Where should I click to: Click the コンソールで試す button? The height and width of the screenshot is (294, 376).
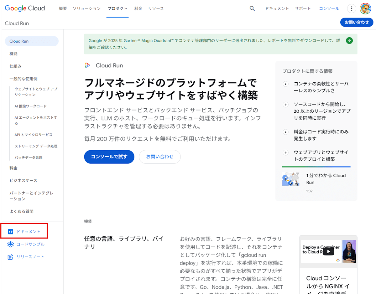click(109, 157)
